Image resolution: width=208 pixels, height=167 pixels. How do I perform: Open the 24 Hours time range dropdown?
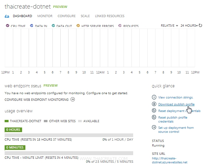click(189, 25)
